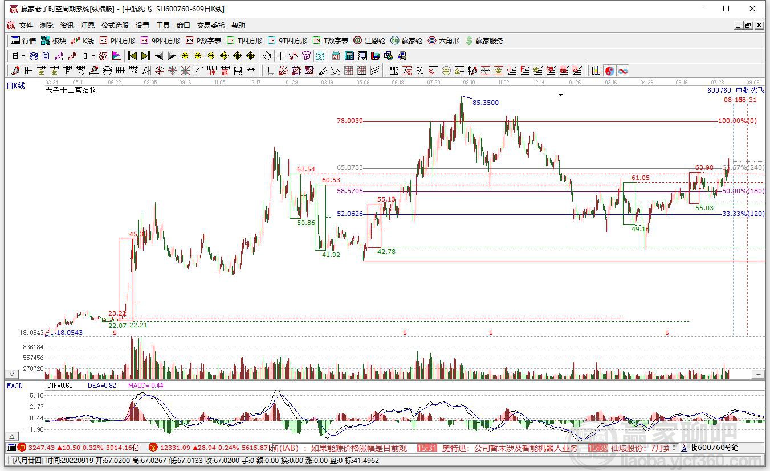Open the 9P四方形 tool
770x471 pixels.
(160, 40)
